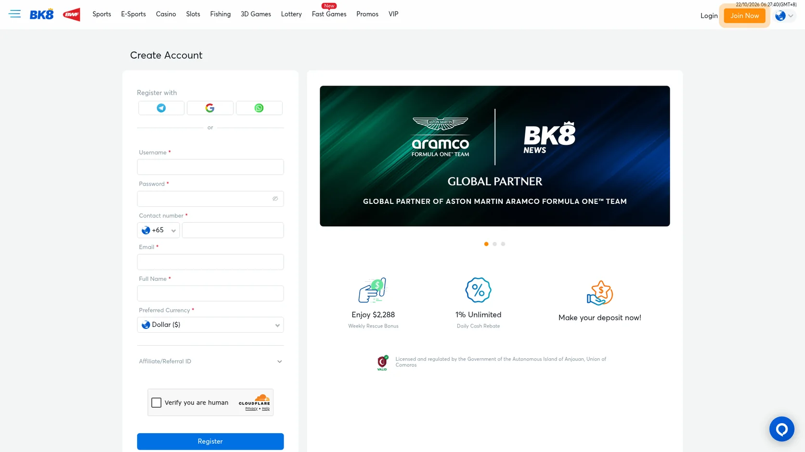
Task: Open the Promos menu
Action: (x=367, y=14)
